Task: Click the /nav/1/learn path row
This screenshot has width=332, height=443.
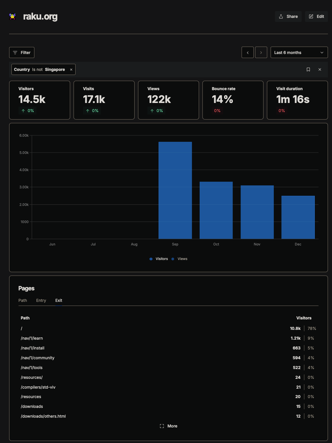Action: pyautogui.click(x=32, y=338)
